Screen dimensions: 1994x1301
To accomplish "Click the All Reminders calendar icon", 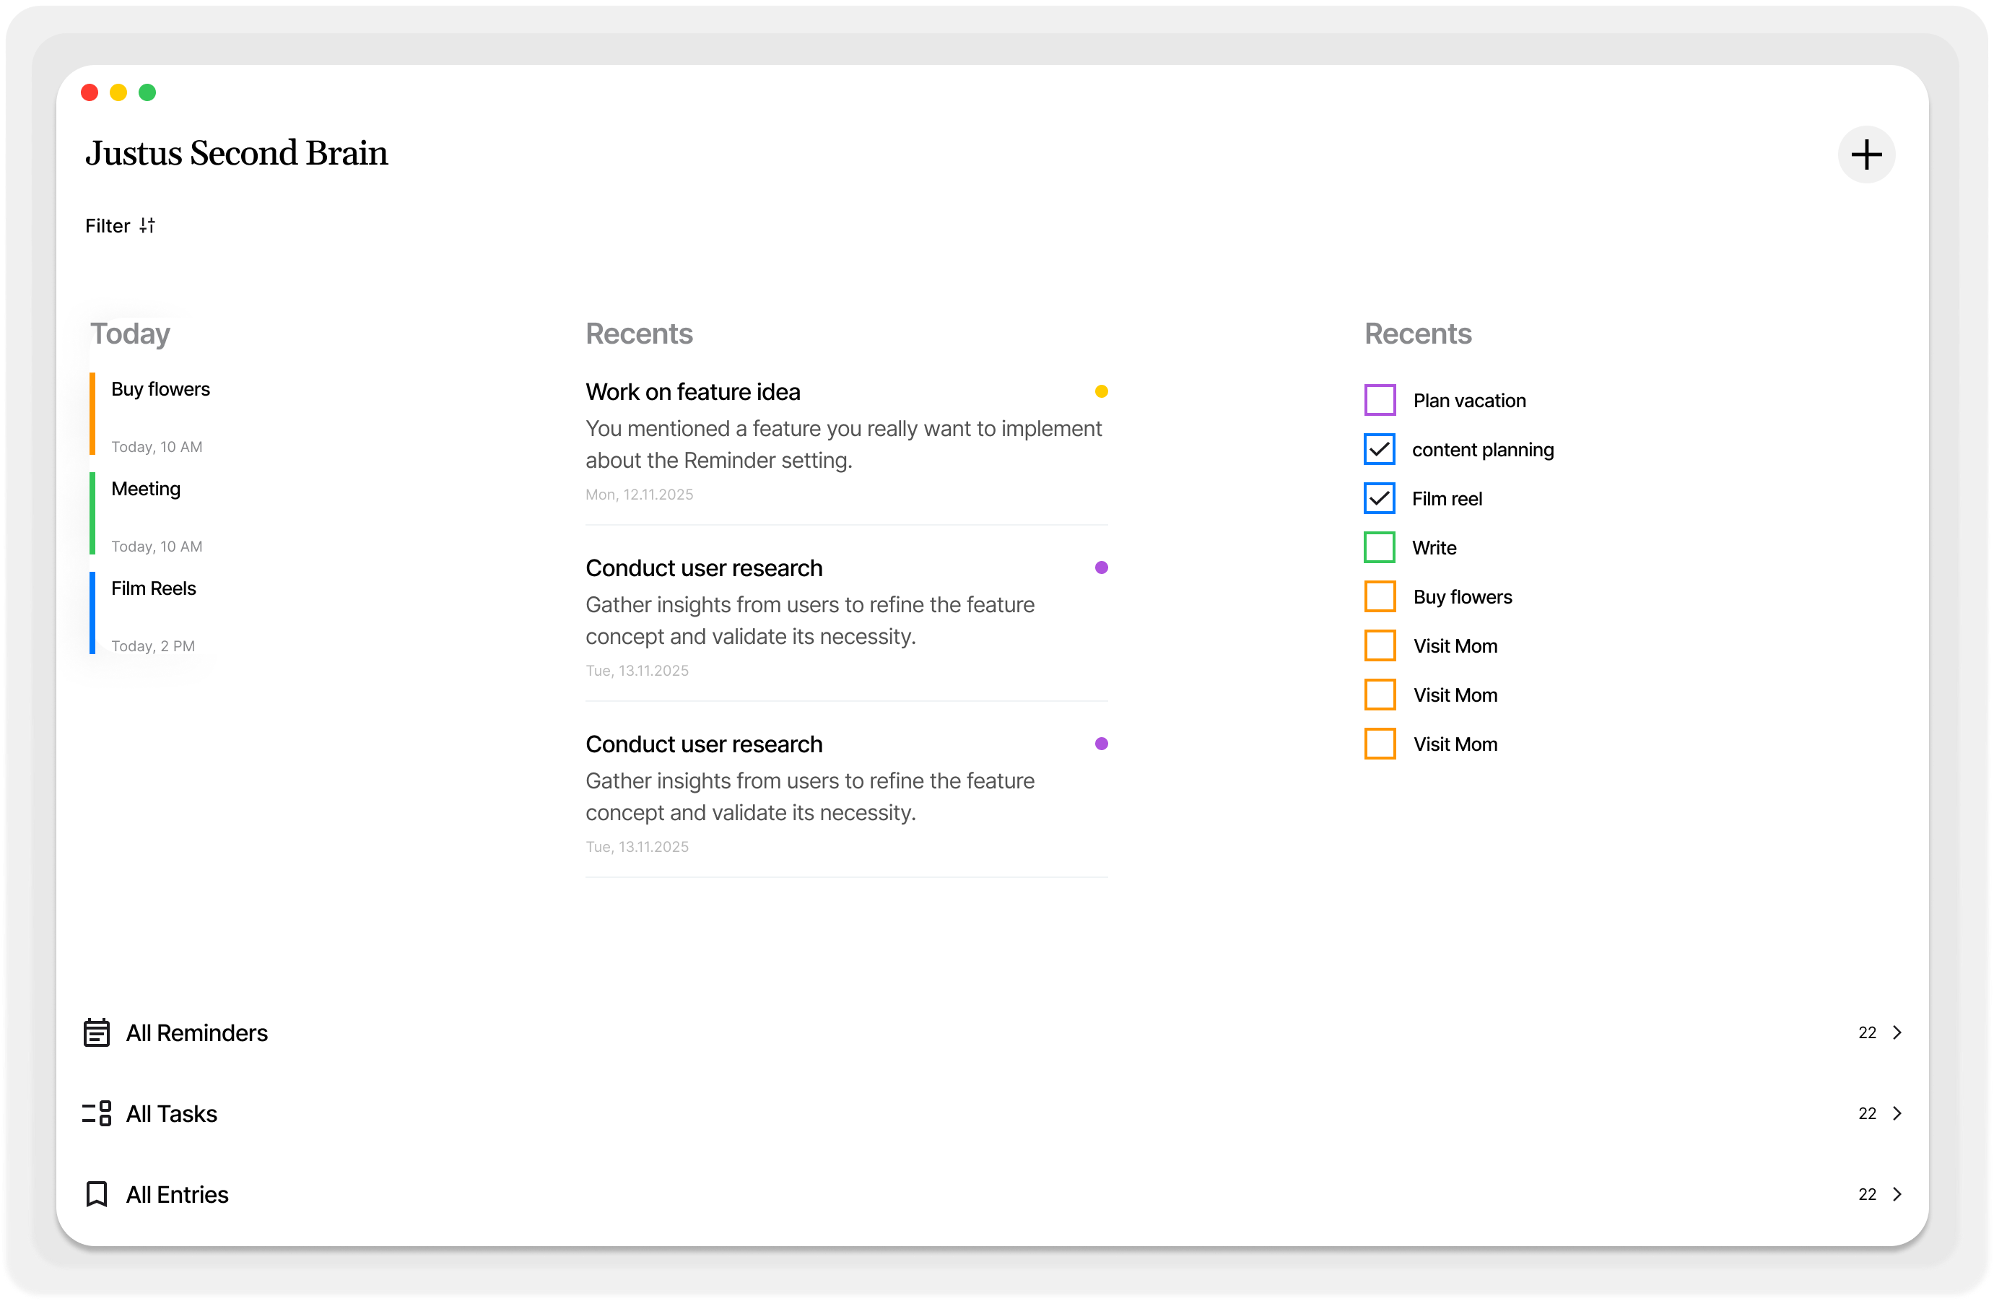I will pos(96,1032).
